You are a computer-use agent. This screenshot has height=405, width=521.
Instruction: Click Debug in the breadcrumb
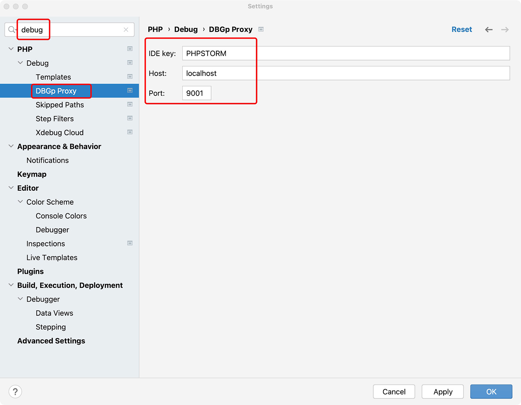pos(186,29)
